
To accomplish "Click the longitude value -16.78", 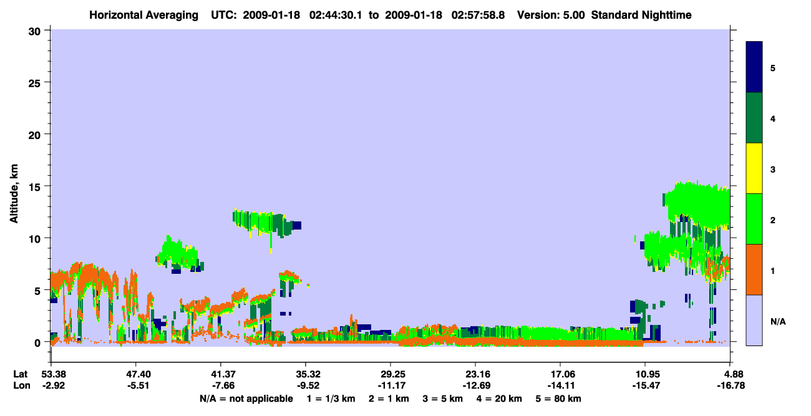I will [x=730, y=385].
